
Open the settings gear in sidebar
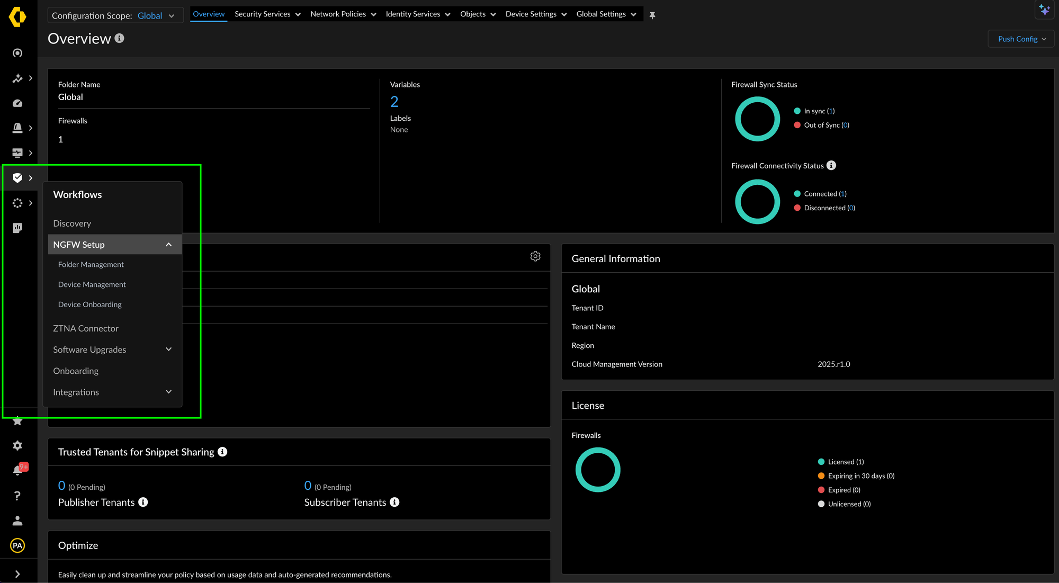(x=17, y=446)
